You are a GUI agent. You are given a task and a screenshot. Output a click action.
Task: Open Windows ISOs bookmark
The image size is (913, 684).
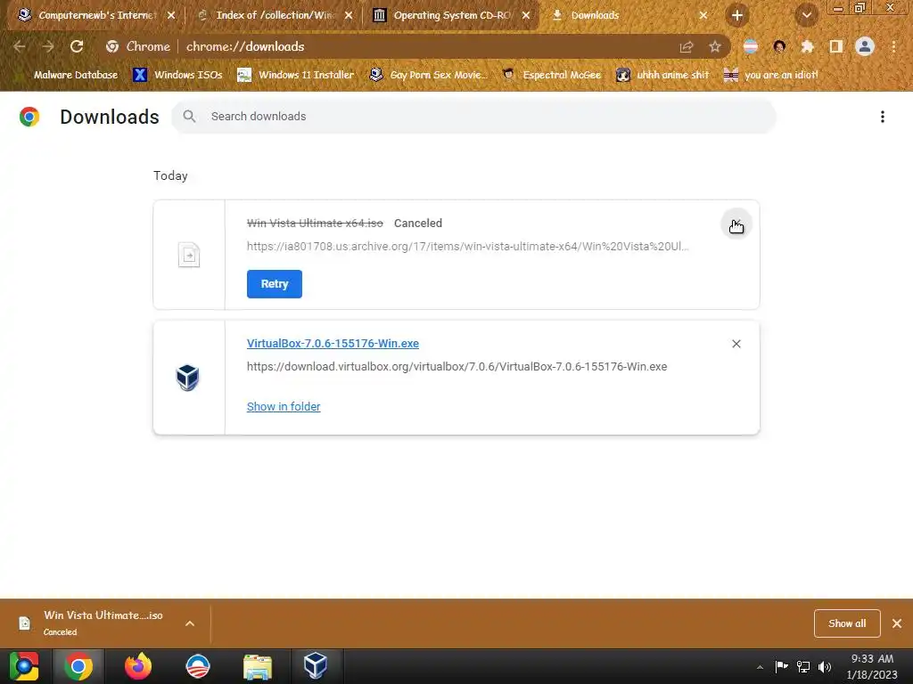(178, 75)
